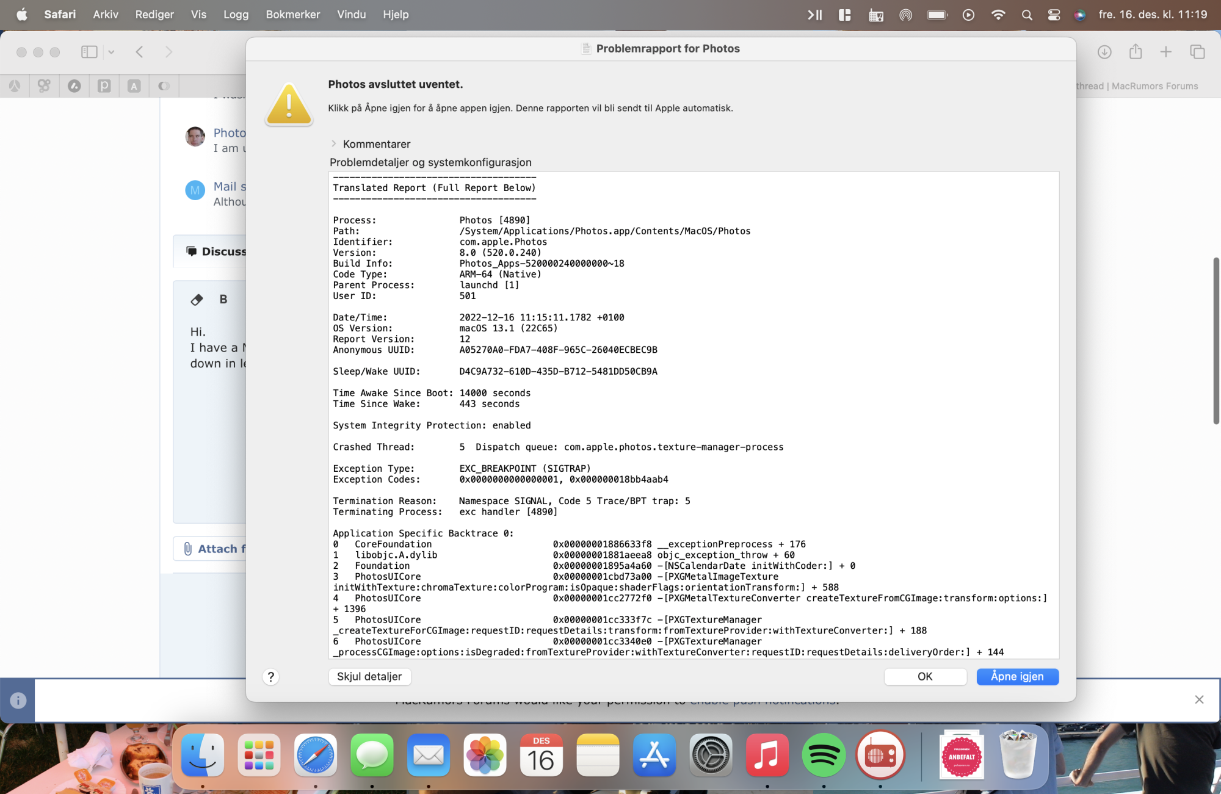Open the Logg menu in menu bar
The width and height of the screenshot is (1221, 794).
[236, 15]
